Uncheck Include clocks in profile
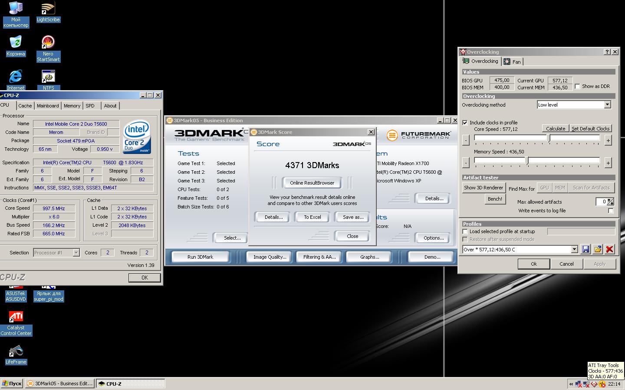This screenshot has height=390, width=625. pyautogui.click(x=465, y=123)
